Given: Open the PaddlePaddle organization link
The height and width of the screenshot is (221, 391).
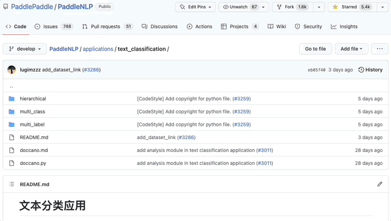Looking at the screenshot, I should point(32,7).
